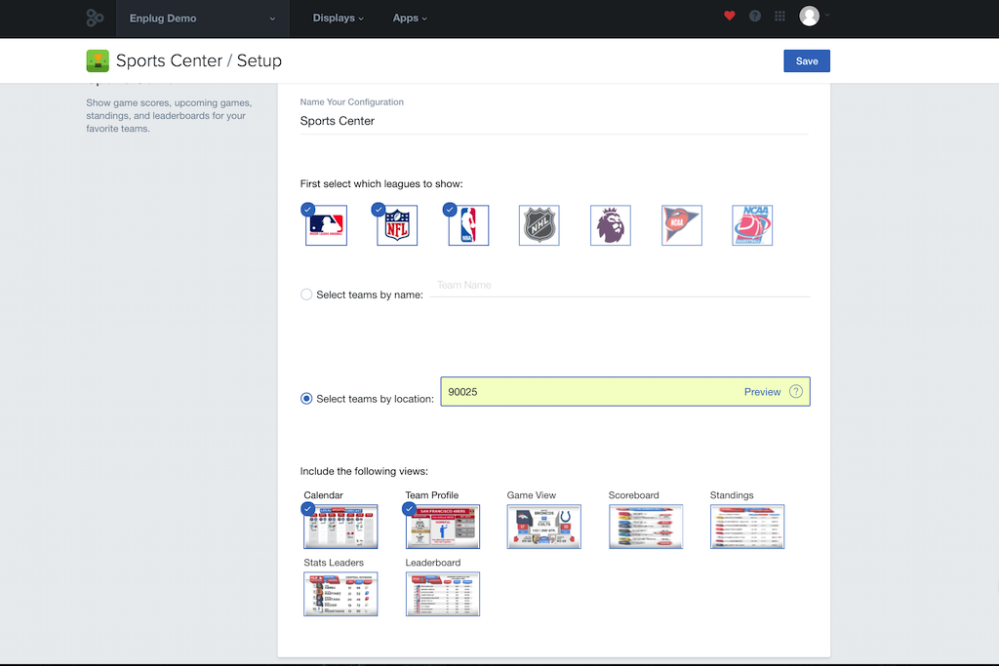The height and width of the screenshot is (666, 999).
Task: Click the red heart icon
Action: (730, 16)
